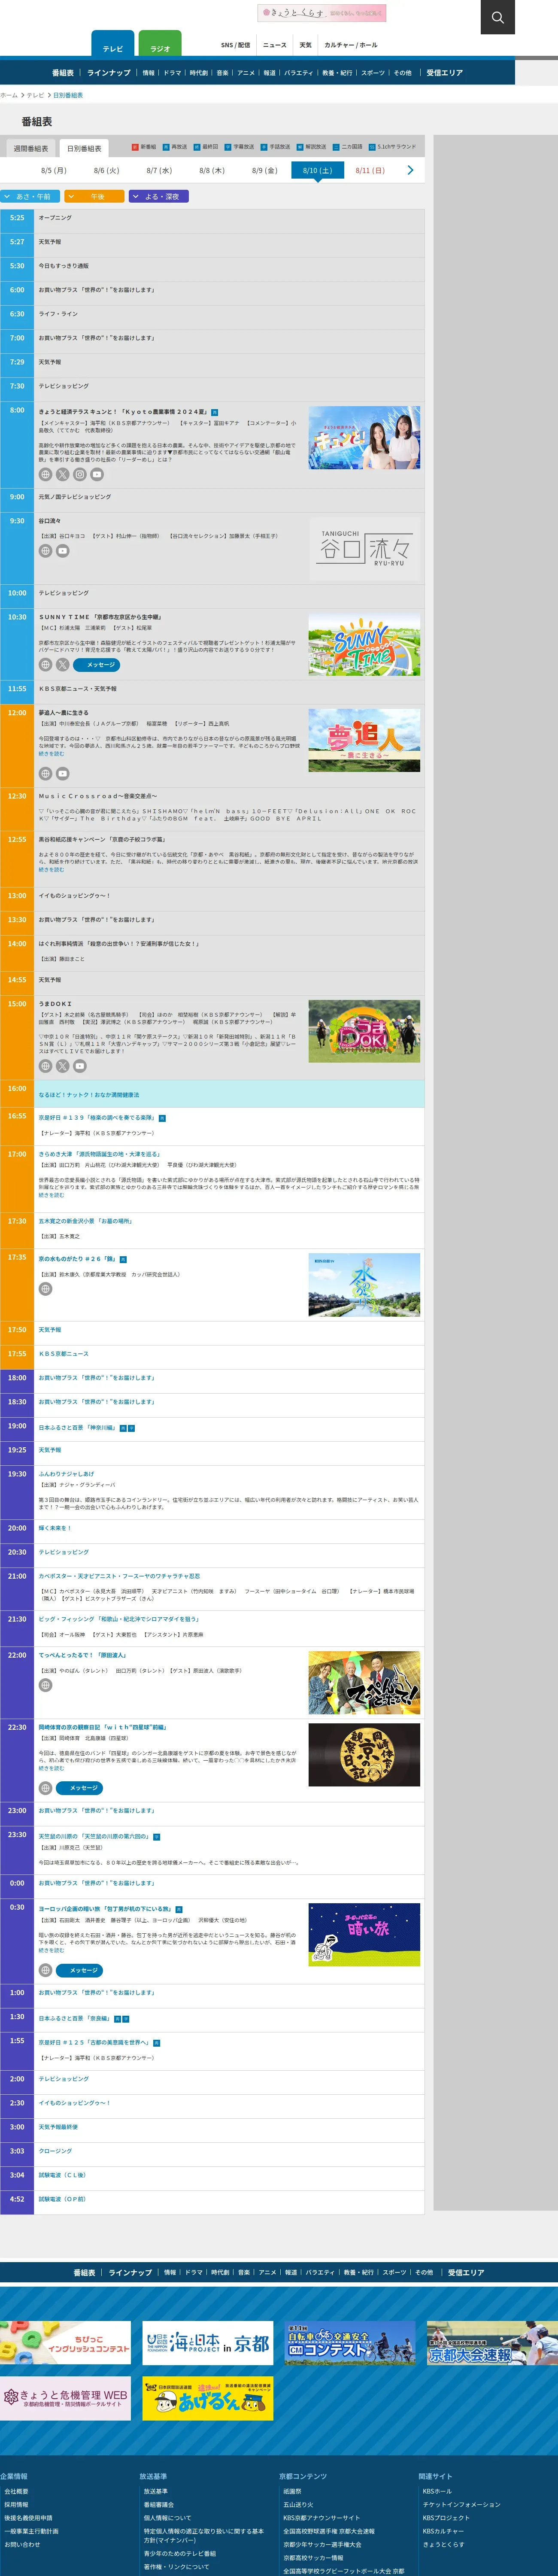This screenshot has height=2576, width=558.
Task: Open website globe icon for 谷口流々
Action: 45,551
